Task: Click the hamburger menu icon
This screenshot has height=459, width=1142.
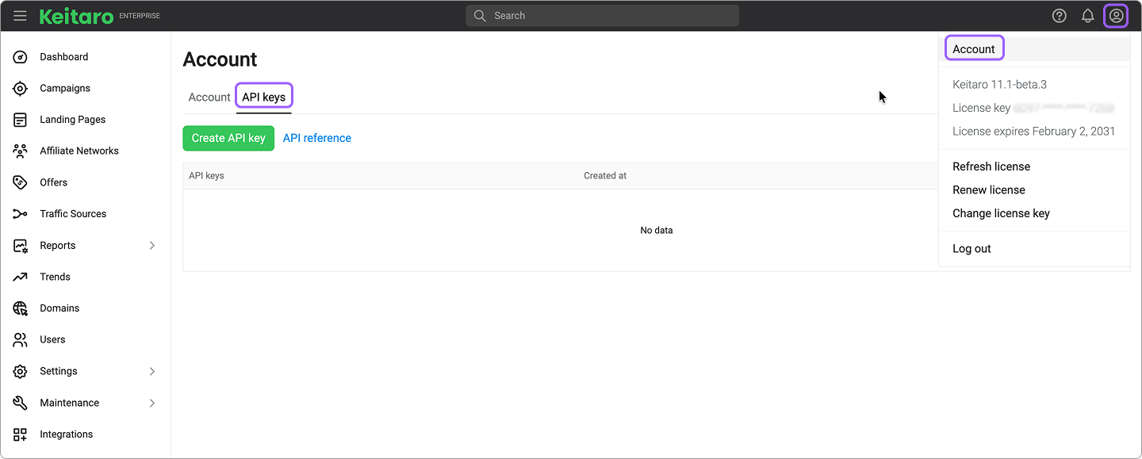Action: 20,16
